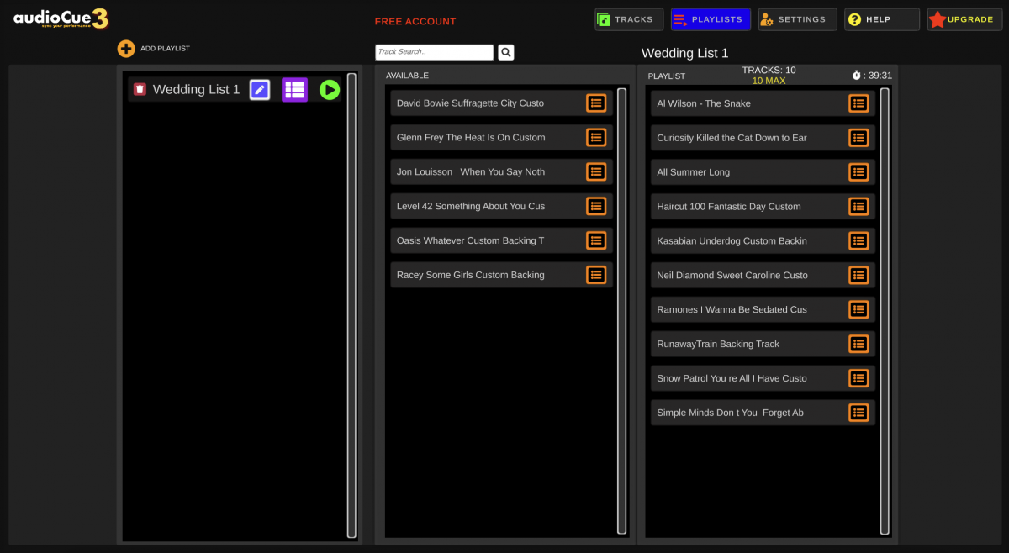
Task: Click the Playlist tracks scrollbar
Action: [885, 311]
